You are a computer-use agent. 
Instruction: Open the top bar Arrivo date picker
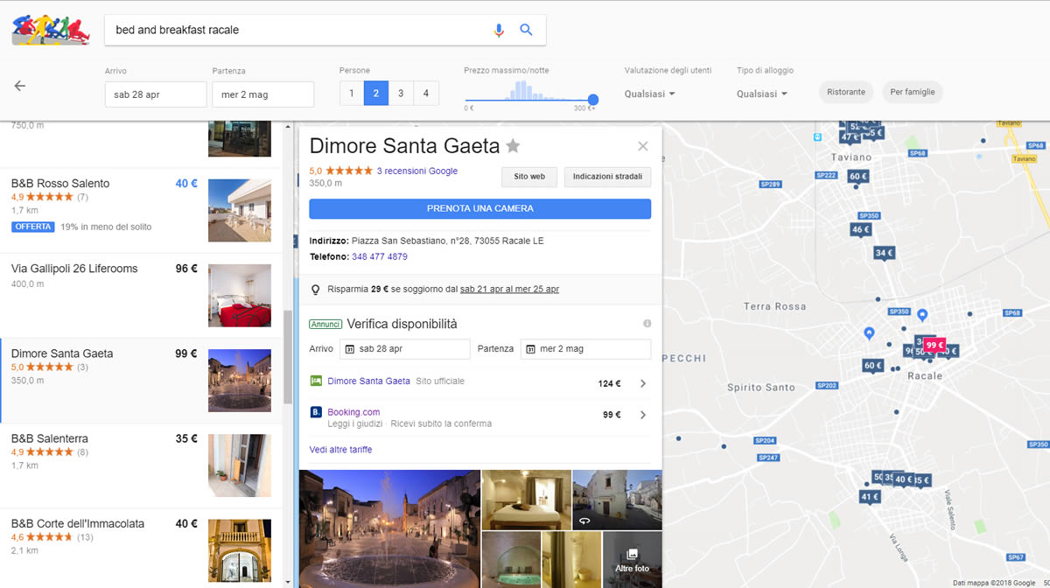coord(156,94)
